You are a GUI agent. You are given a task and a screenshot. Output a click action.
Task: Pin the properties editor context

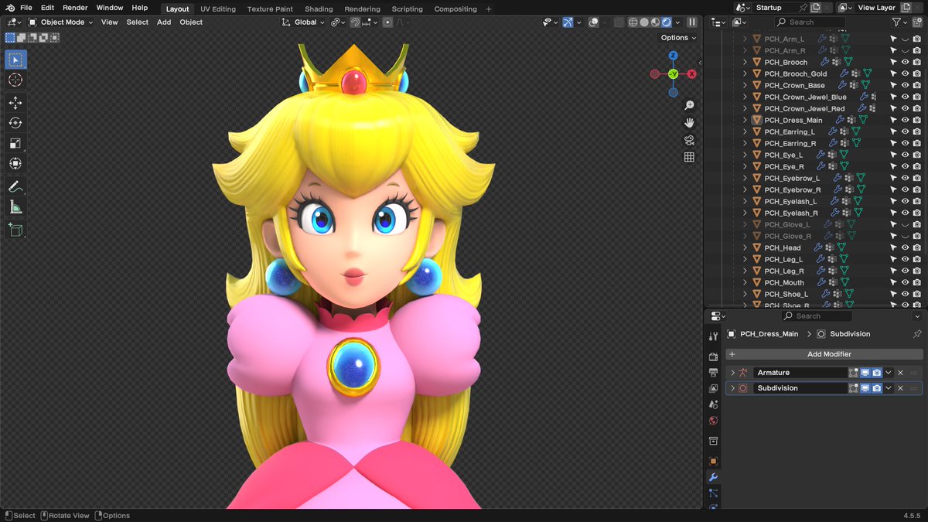click(917, 334)
